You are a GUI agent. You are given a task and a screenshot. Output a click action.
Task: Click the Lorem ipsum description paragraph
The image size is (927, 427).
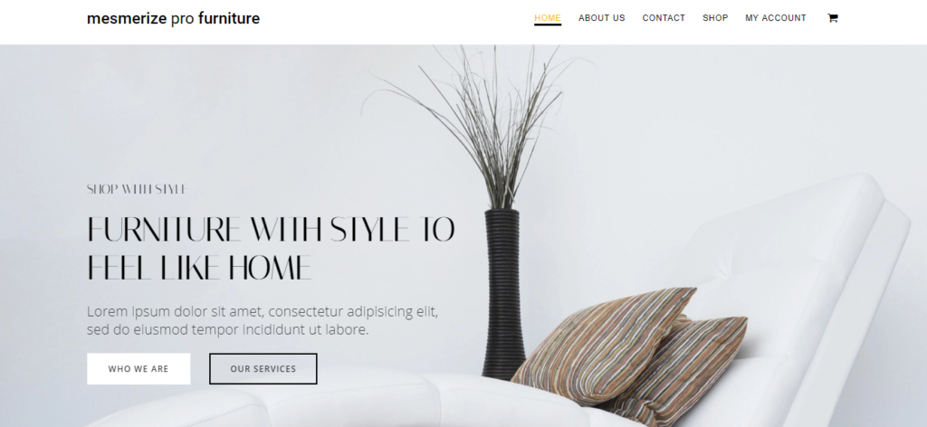[x=263, y=320]
